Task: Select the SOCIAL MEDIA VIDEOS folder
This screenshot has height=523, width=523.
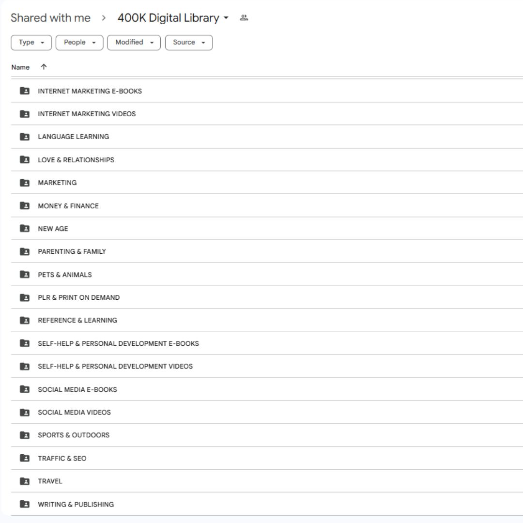Action: pos(267,412)
